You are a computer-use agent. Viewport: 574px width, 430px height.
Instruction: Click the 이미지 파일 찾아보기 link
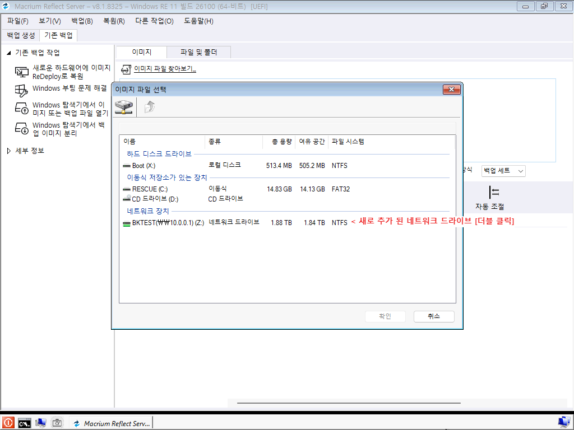tap(165, 69)
